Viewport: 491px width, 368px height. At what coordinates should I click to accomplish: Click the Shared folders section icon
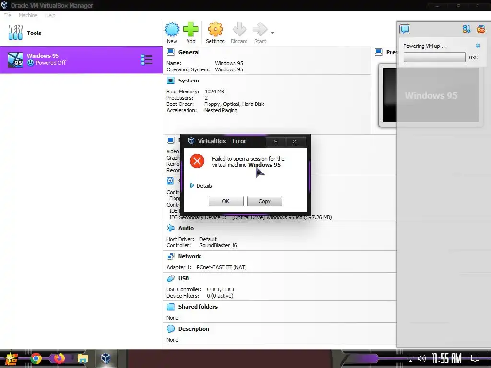click(170, 307)
